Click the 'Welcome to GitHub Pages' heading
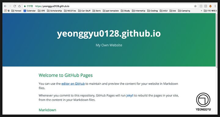 (66, 75)
